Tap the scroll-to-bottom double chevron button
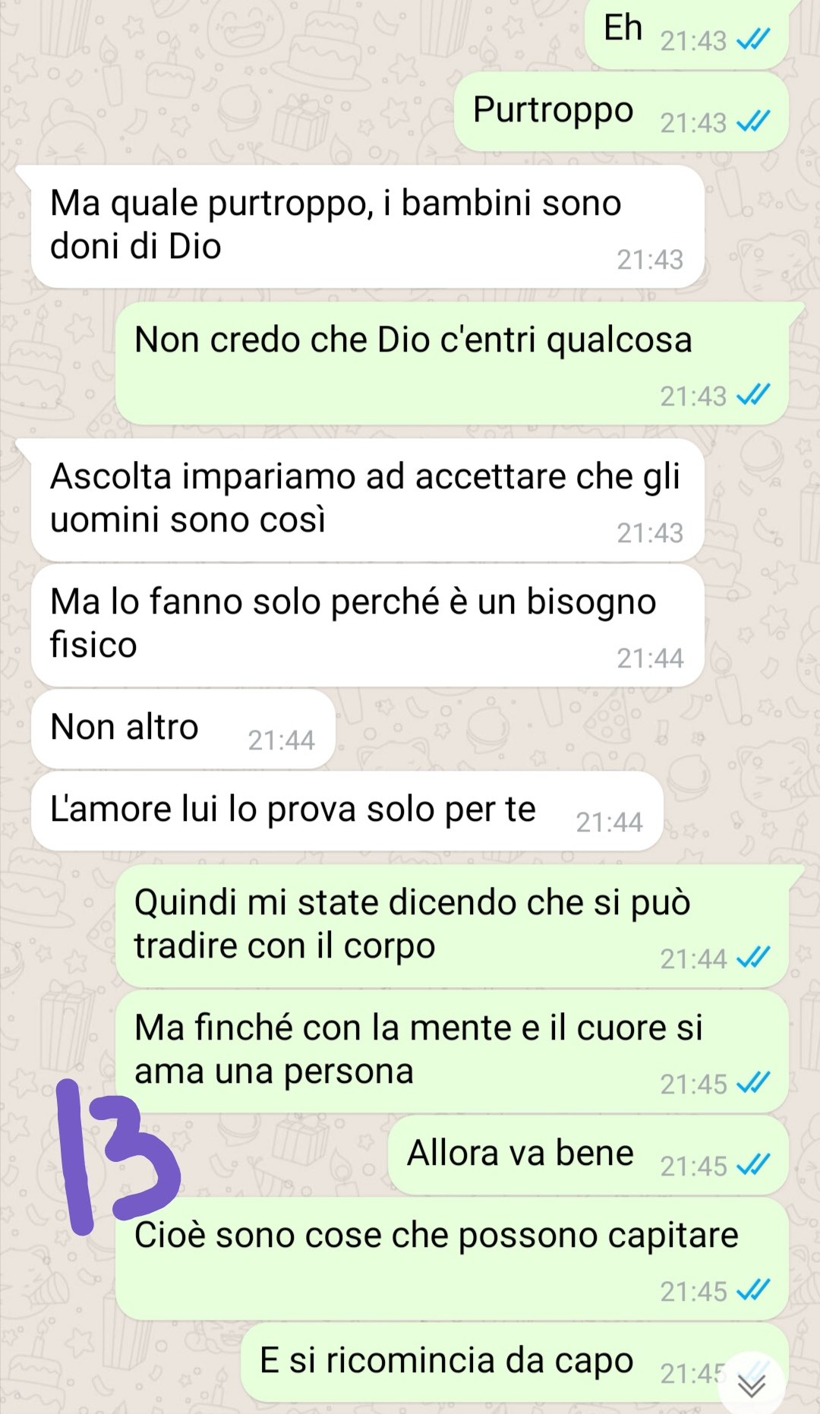The height and width of the screenshot is (1414, 820). point(752,1385)
